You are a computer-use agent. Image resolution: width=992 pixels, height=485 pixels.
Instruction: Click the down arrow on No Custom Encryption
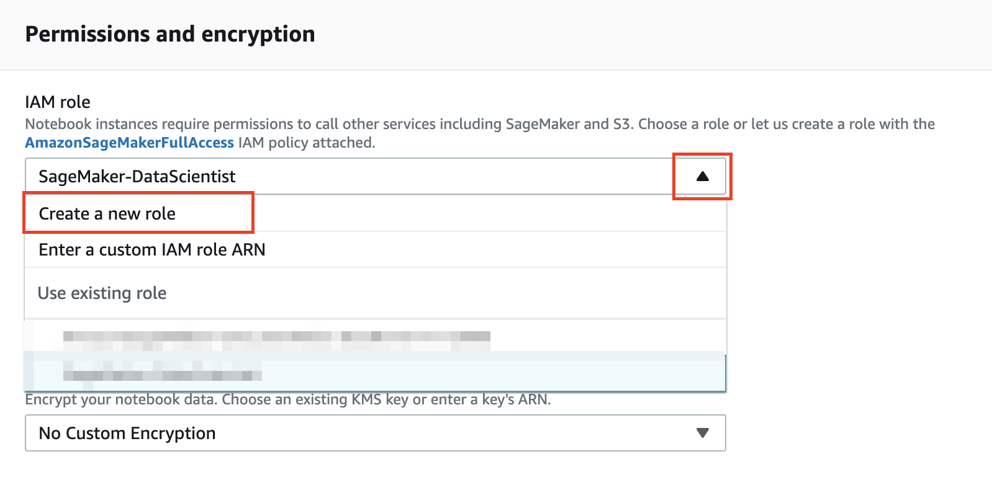tap(702, 433)
